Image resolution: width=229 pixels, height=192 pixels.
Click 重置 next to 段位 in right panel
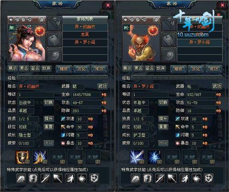click(163, 127)
